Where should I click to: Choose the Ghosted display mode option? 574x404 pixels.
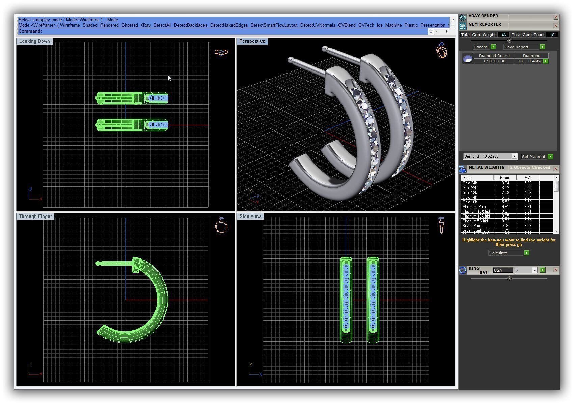130,25
